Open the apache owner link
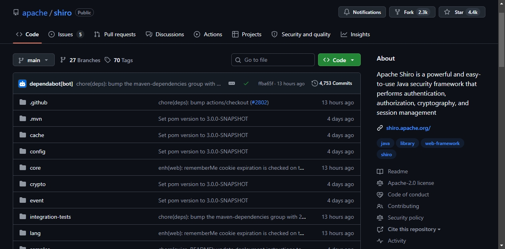The width and height of the screenshot is (505, 249). [35, 13]
